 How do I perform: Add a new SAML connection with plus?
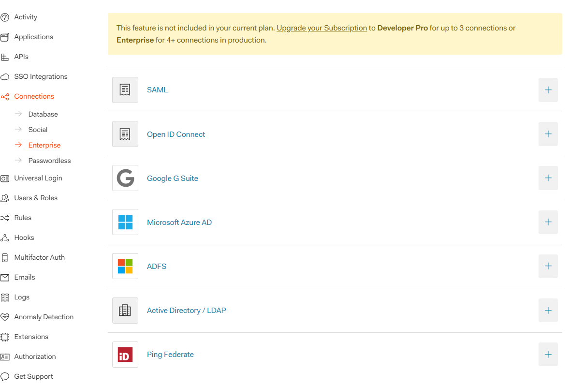point(548,90)
